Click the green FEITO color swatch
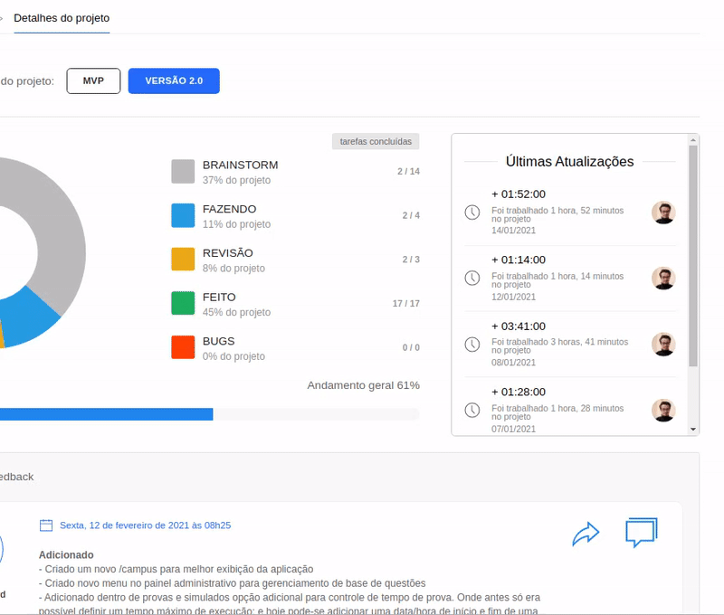 [183, 303]
